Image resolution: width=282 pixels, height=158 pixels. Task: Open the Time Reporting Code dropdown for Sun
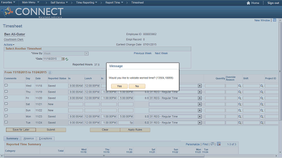200,110
